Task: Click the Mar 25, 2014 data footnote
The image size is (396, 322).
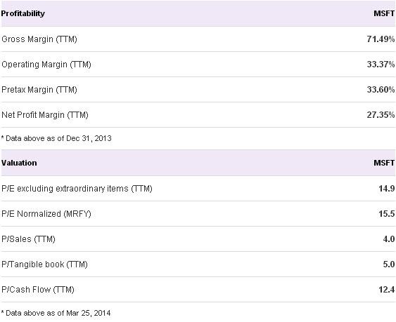Action: coord(56,313)
